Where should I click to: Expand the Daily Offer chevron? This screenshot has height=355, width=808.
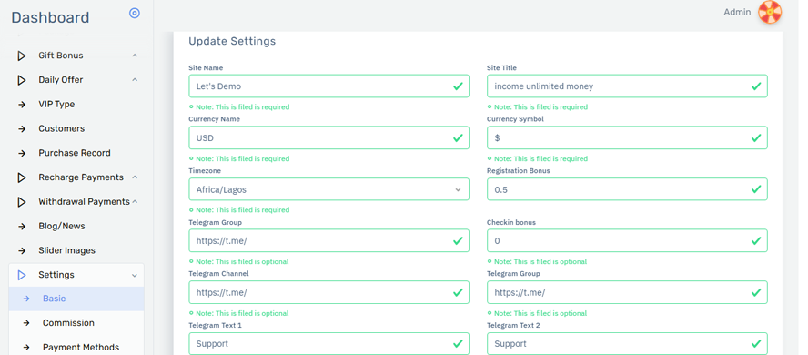(135, 79)
